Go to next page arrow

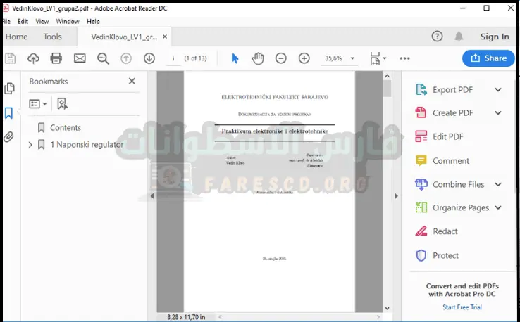pyautogui.click(x=149, y=58)
